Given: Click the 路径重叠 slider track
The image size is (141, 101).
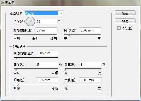Looking at the screenshot, I should (x=35, y=35).
